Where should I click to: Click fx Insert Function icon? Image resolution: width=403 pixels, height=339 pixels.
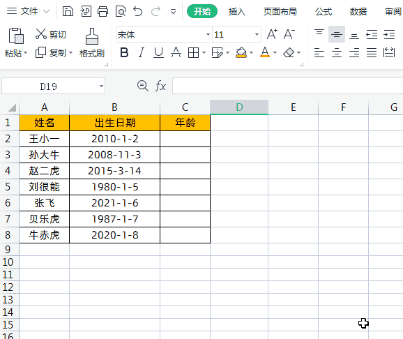(160, 86)
